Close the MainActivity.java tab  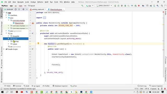pos(63,9)
